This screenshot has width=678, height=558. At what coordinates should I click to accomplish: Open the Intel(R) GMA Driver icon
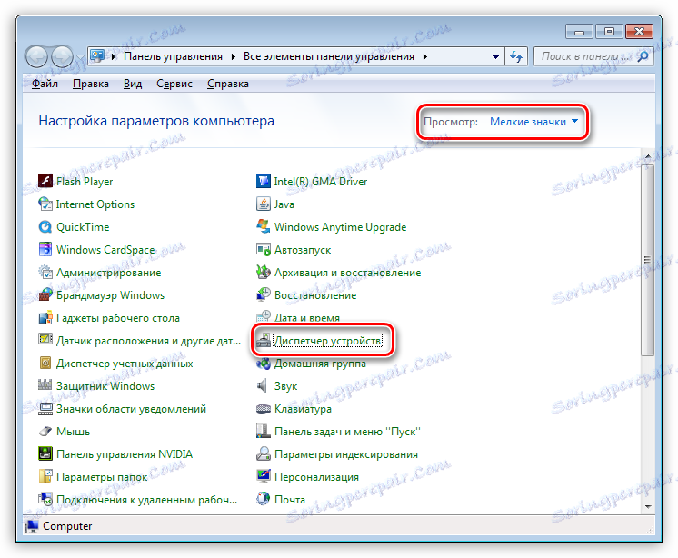pyautogui.click(x=264, y=181)
